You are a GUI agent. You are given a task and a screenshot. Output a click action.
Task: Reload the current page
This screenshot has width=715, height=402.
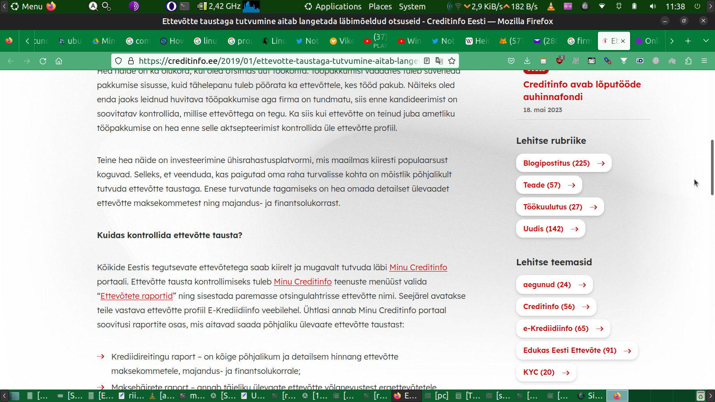click(x=43, y=61)
